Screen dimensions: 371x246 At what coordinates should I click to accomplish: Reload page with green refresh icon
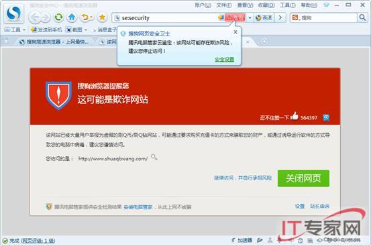58,17
